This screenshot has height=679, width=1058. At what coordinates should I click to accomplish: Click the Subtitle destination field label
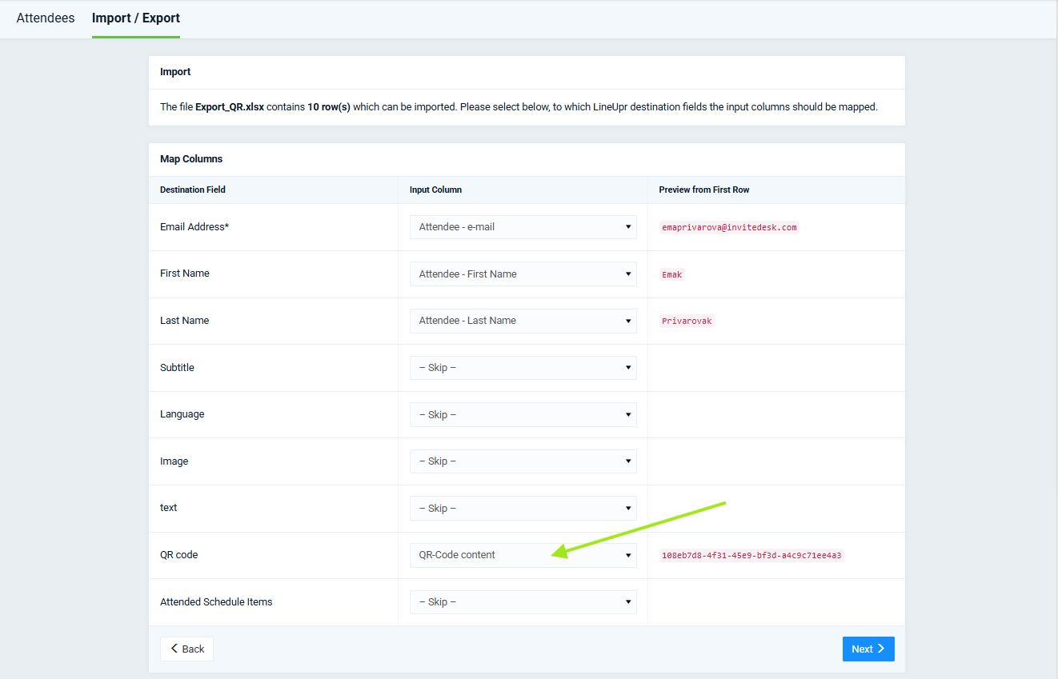point(177,368)
